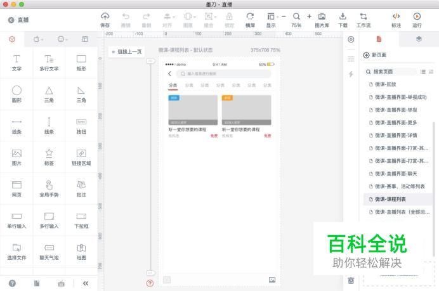The image size is (439, 291).
Task: Click the gray help icon at bottom left
Action: pyautogui.click(x=12, y=283)
